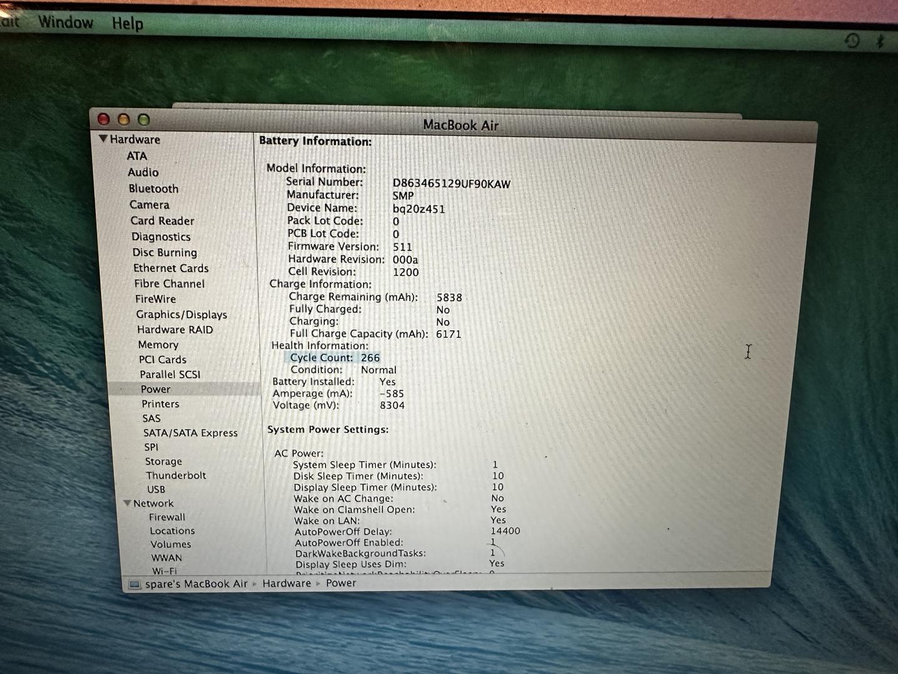Click Cell Revision value 1200
This screenshot has width=898, height=674.
click(405, 272)
